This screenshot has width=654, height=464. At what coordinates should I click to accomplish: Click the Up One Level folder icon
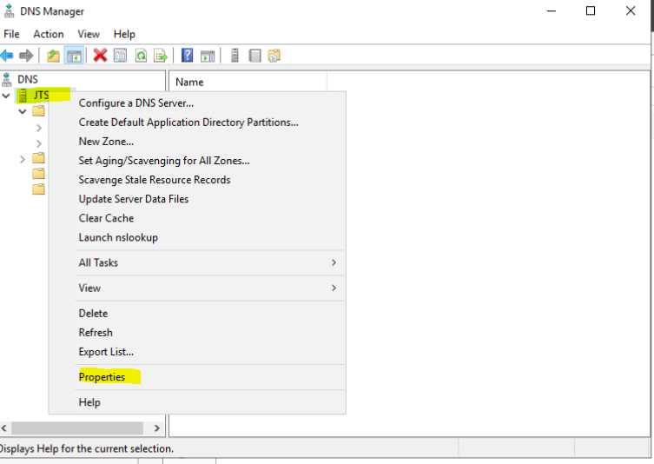tap(53, 56)
